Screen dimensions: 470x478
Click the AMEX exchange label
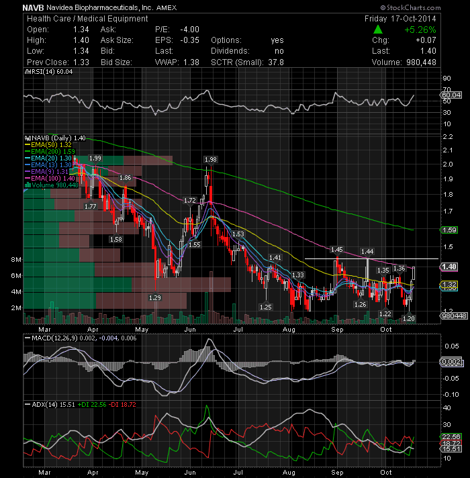point(167,7)
